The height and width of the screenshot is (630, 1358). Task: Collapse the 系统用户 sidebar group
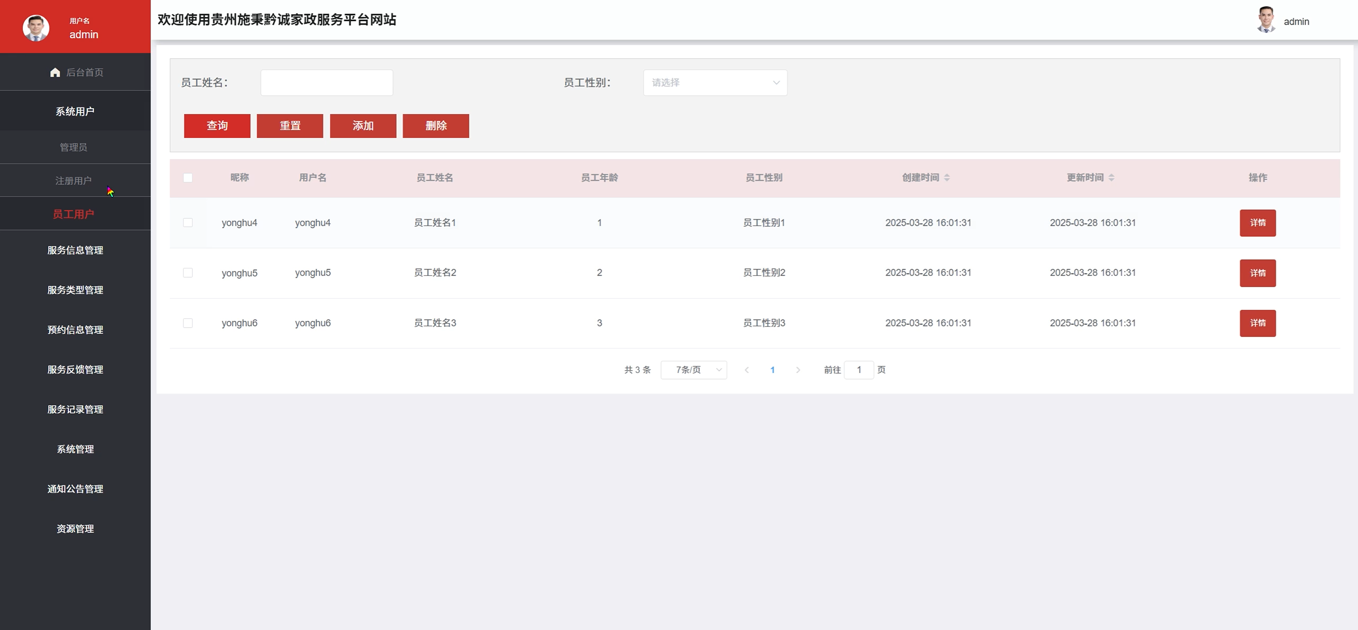click(75, 111)
